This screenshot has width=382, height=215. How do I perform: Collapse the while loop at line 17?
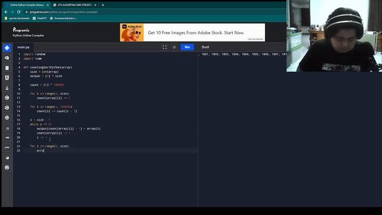tap(21, 124)
